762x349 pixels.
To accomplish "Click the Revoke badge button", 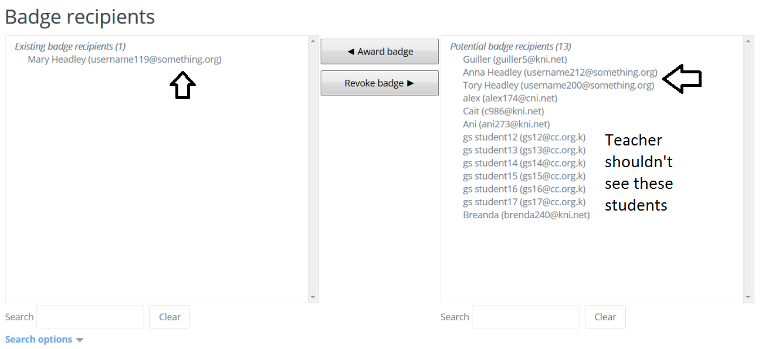I will 380,83.
